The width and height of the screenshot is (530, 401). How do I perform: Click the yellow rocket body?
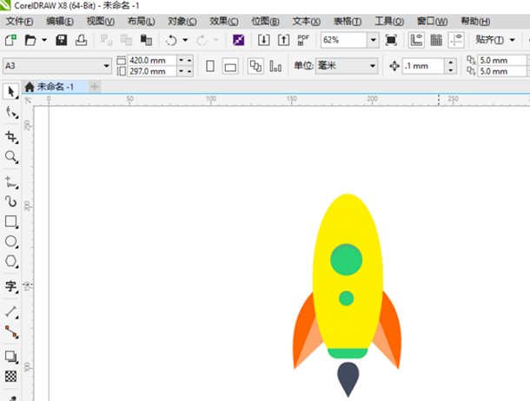point(348,226)
